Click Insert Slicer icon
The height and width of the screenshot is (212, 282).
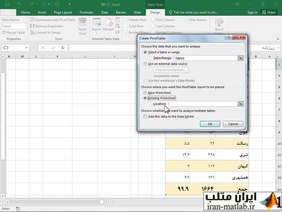click(x=82, y=26)
